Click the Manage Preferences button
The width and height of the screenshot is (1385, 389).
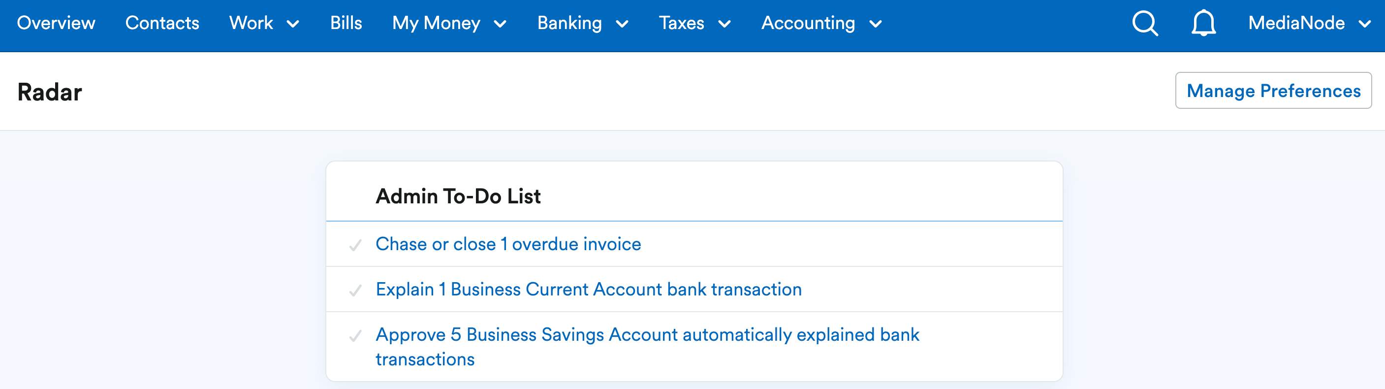point(1273,91)
